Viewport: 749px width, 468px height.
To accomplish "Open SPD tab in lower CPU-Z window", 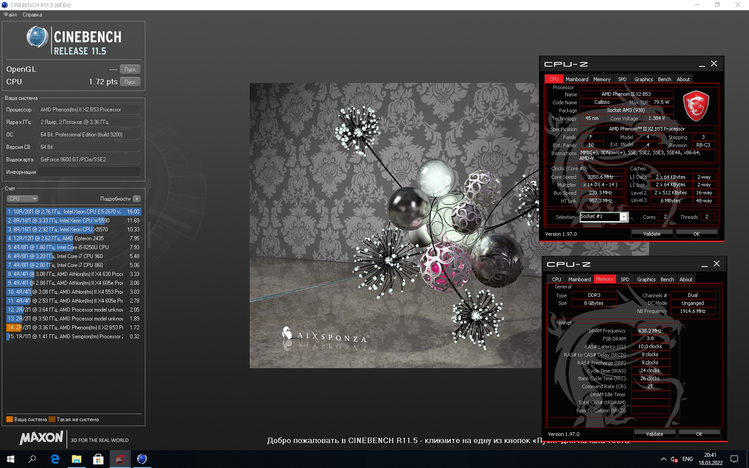I will pyautogui.click(x=625, y=279).
